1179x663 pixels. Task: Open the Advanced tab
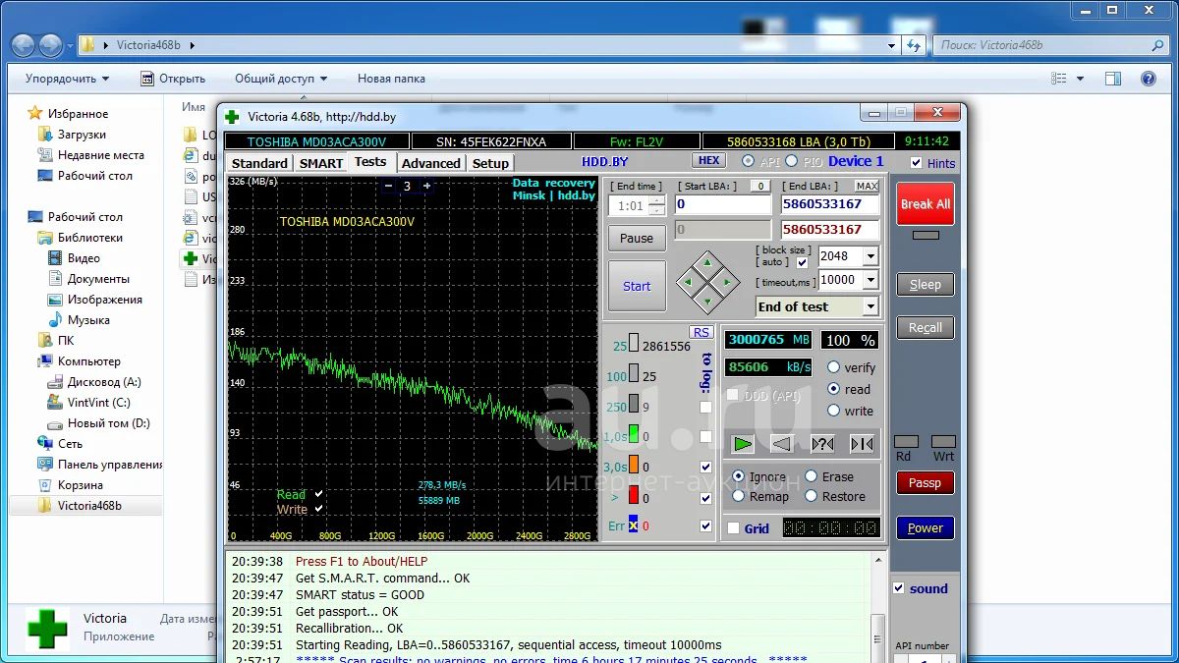[x=430, y=163]
